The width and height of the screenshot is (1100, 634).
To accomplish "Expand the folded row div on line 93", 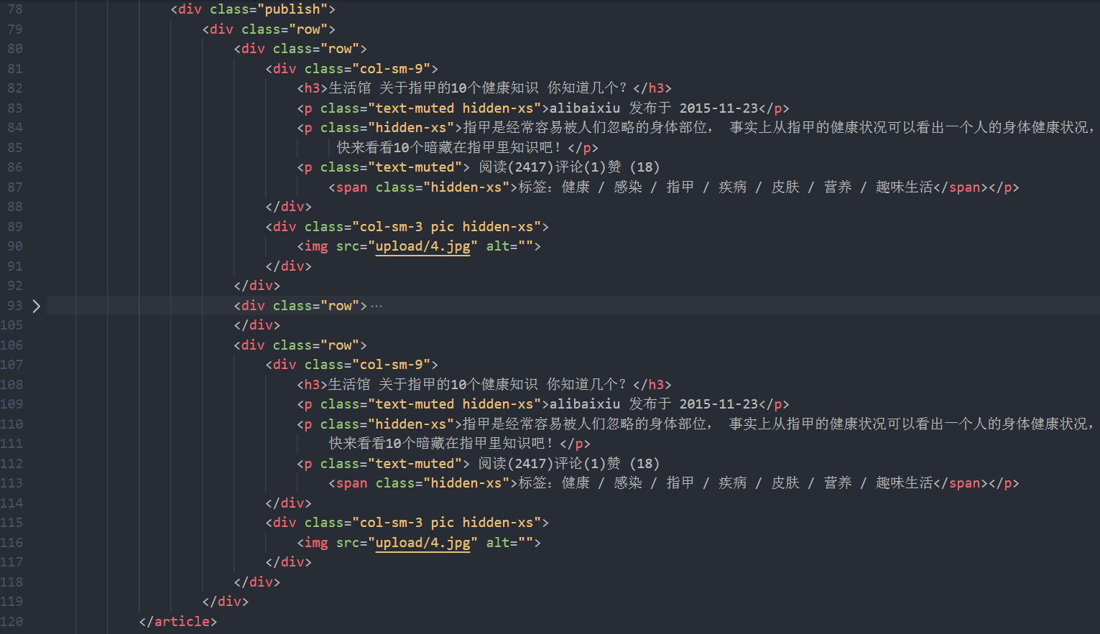I will (36, 306).
